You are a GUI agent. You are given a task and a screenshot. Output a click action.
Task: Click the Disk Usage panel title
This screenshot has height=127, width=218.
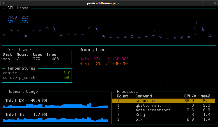coord(19,50)
